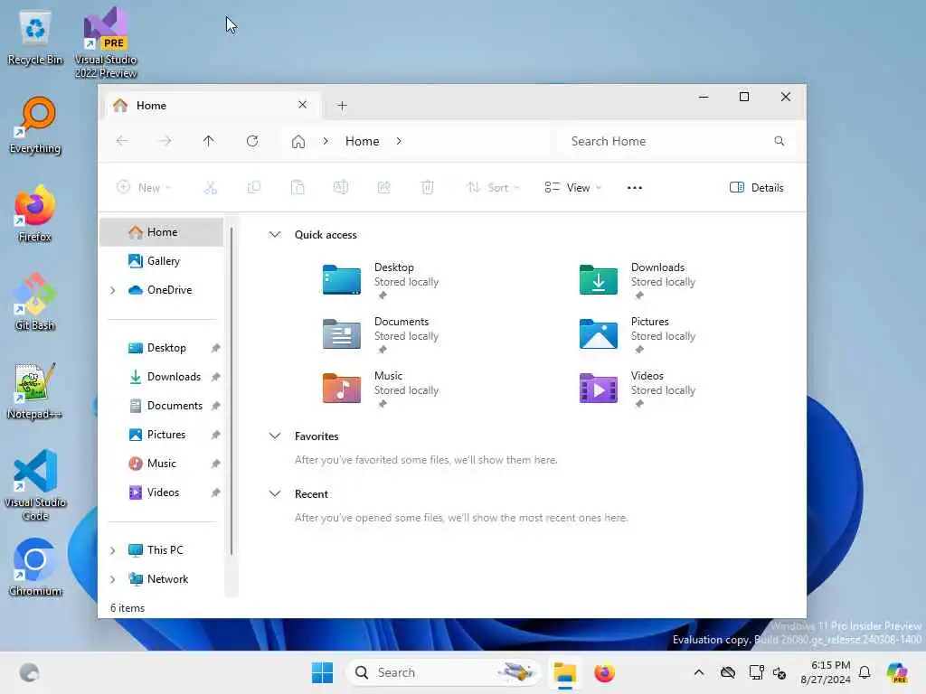
Task: Click the Delete trash icon in toolbar
Action: (428, 188)
